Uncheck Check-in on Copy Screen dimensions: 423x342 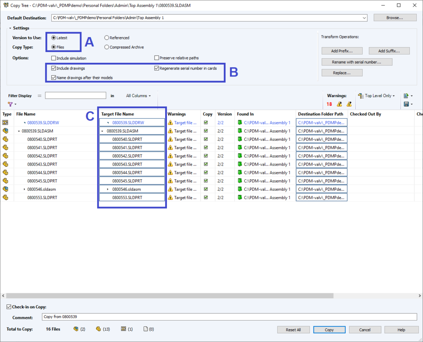pyautogui.click(x=9, y=307)
